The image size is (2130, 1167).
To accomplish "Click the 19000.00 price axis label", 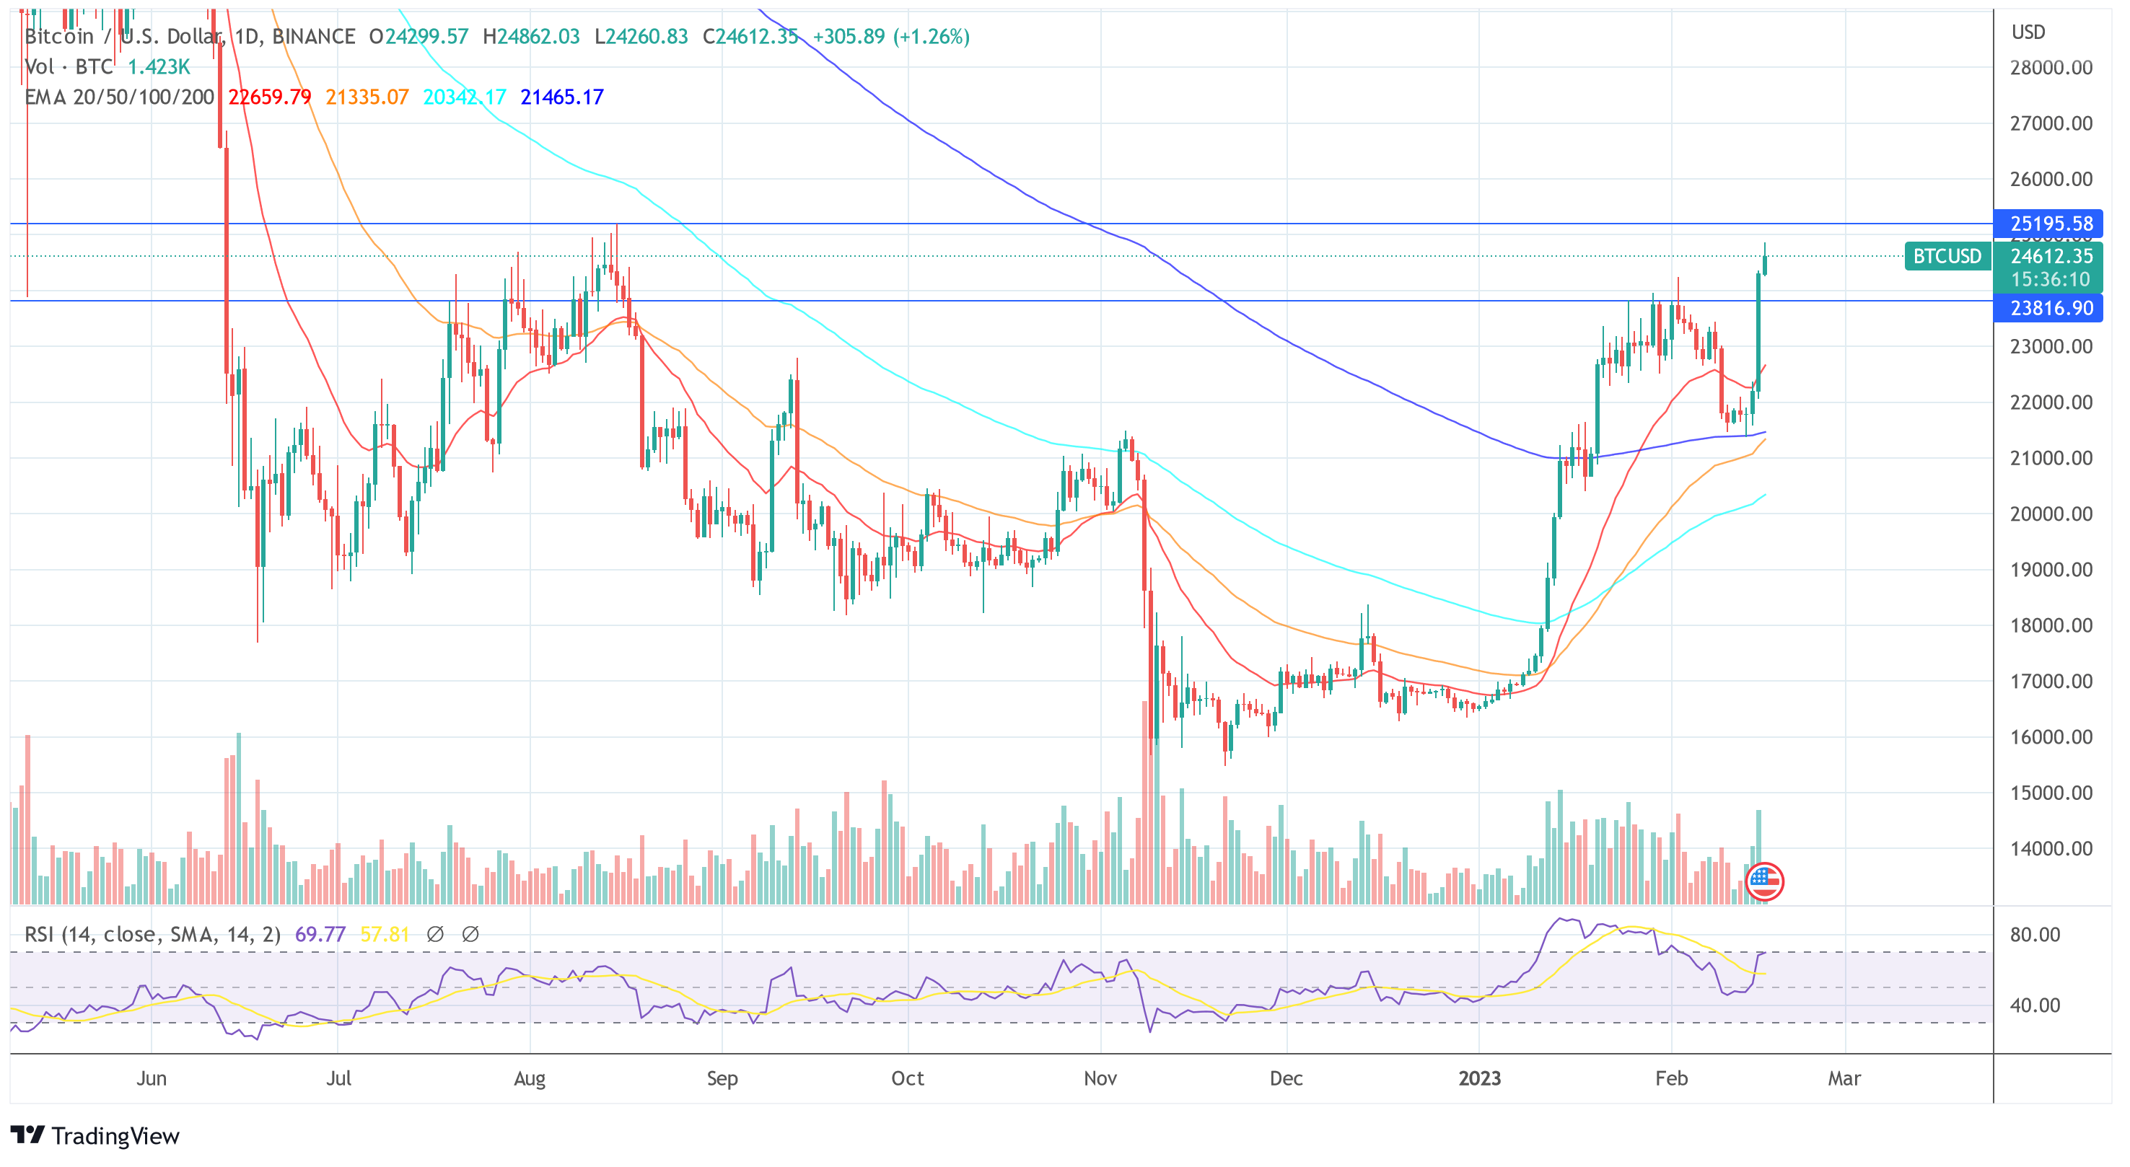I will click(x=2051, y=570).
